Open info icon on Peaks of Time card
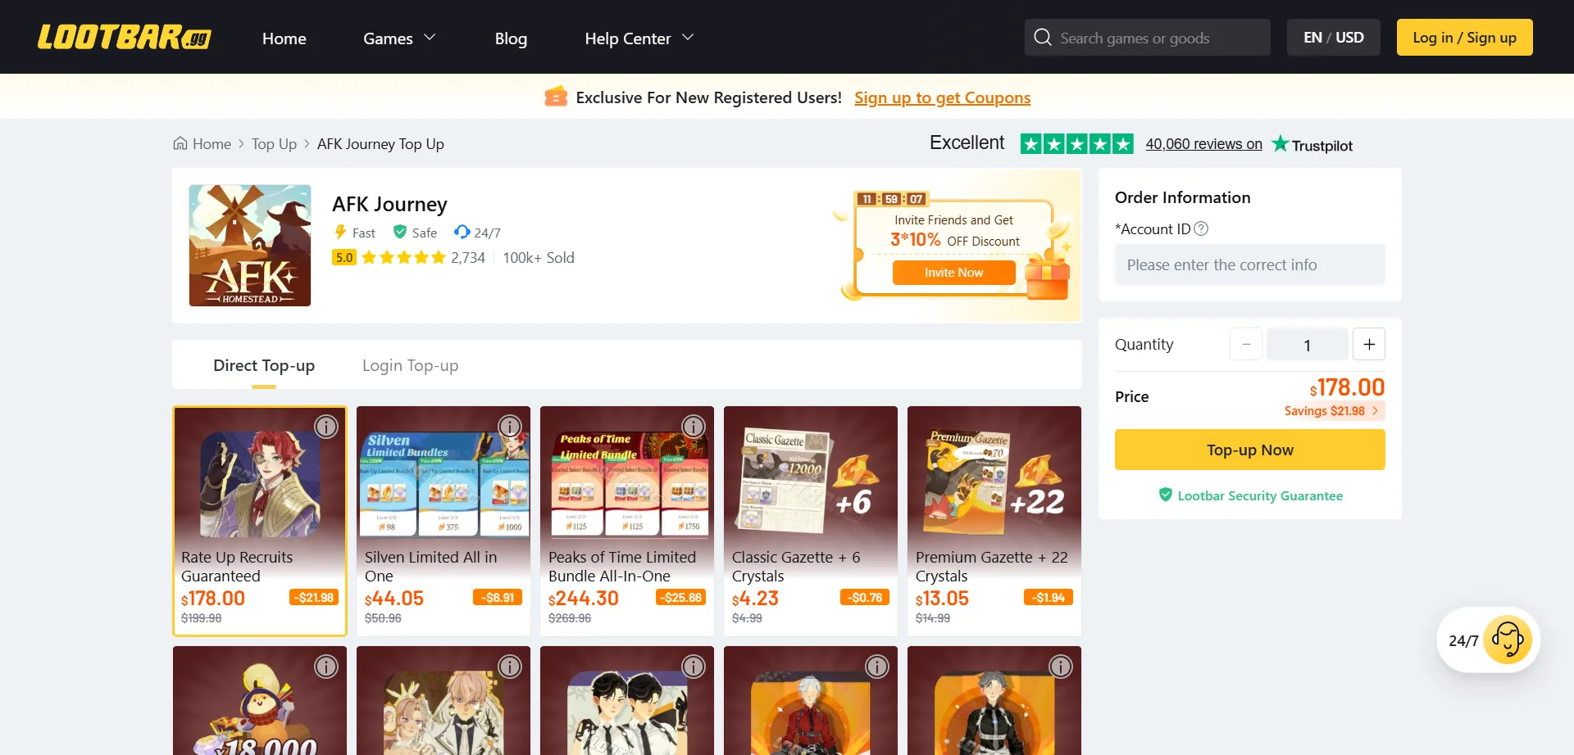The image size is (1574, 755). point(694,427)
